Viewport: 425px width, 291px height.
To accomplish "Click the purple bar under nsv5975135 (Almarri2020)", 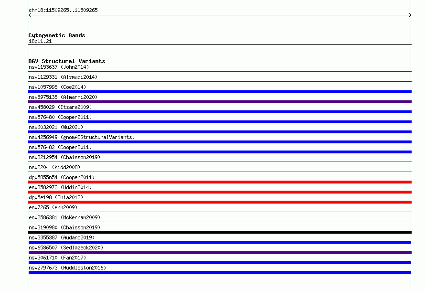I will pyautogui.click(x=220, y=102).
